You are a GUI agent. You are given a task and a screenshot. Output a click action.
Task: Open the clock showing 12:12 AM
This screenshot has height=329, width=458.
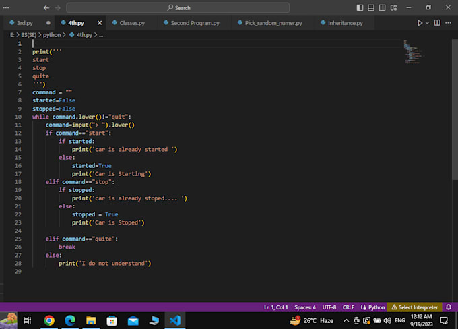(x=421, y=320)
